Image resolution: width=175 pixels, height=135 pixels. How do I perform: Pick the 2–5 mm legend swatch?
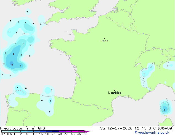(x=24, y=131)
